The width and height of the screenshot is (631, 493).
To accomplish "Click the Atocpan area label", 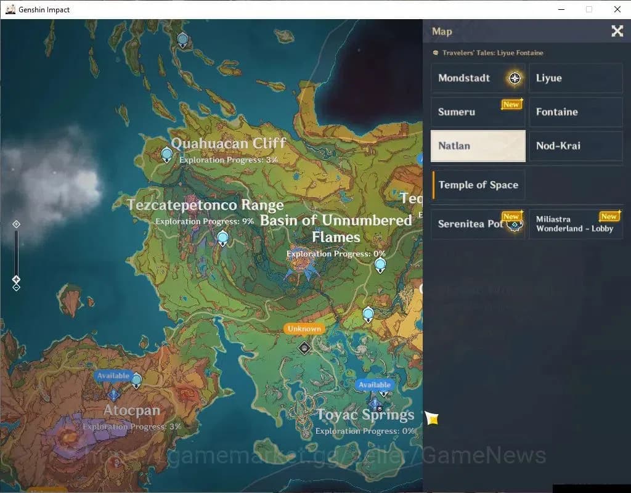I will click(132, 410).
